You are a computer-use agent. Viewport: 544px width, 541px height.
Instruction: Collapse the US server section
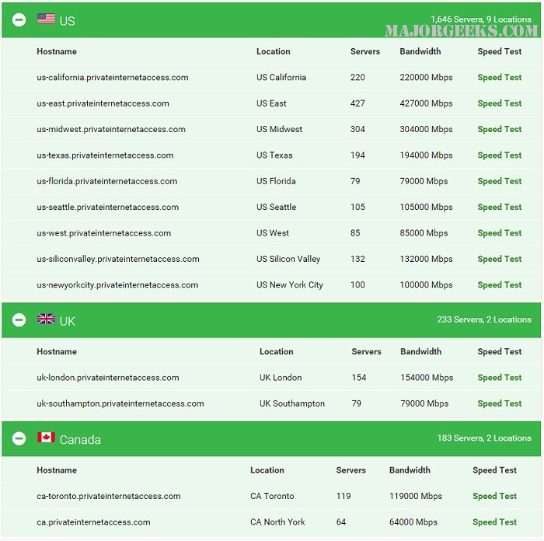[19, 19]
